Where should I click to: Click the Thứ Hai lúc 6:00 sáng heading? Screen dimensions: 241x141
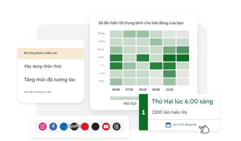[182, 102]
